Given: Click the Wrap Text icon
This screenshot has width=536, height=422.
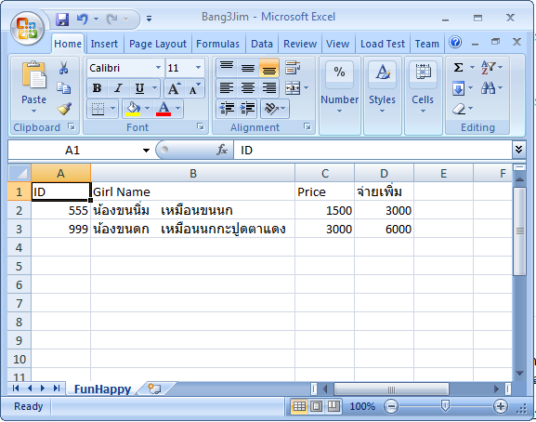Looking at the screenshot, I should (x=293, y=68).
